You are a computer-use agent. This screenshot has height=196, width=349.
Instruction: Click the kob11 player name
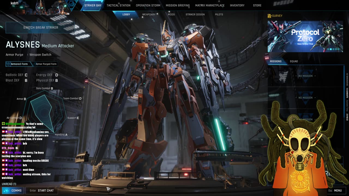click(14, 3)
